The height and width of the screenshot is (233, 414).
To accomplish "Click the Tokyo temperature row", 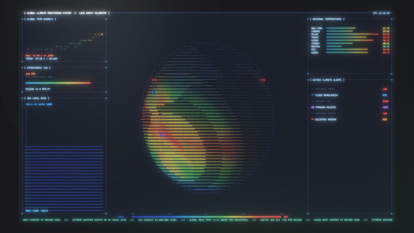I will coord(351,37).
